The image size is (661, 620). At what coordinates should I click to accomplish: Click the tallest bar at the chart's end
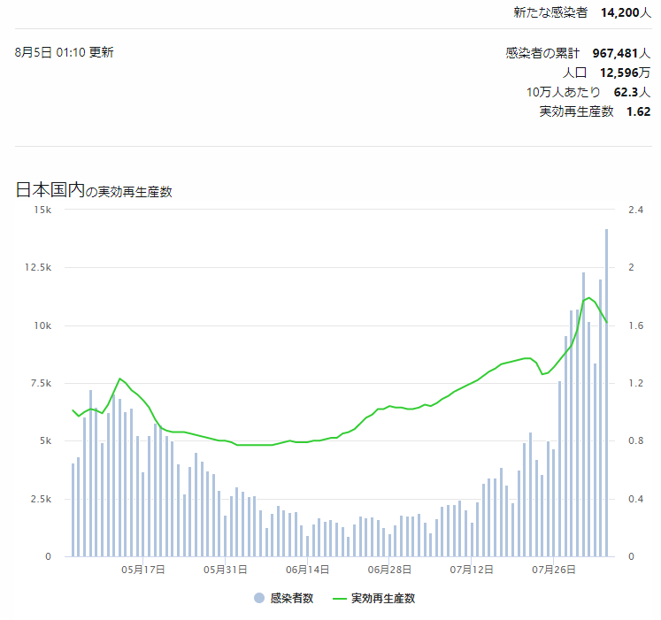click(x=607, y=393)
